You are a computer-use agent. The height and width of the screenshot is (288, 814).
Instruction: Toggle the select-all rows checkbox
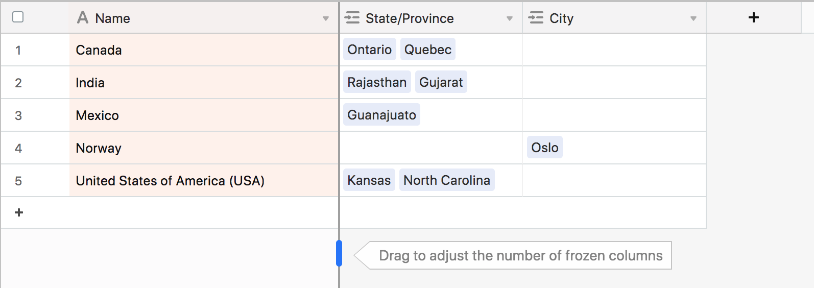pyautogui.click(x=18, y=17)
